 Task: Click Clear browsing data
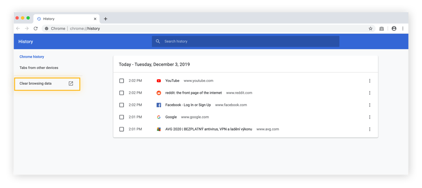[x=36, y=84]
